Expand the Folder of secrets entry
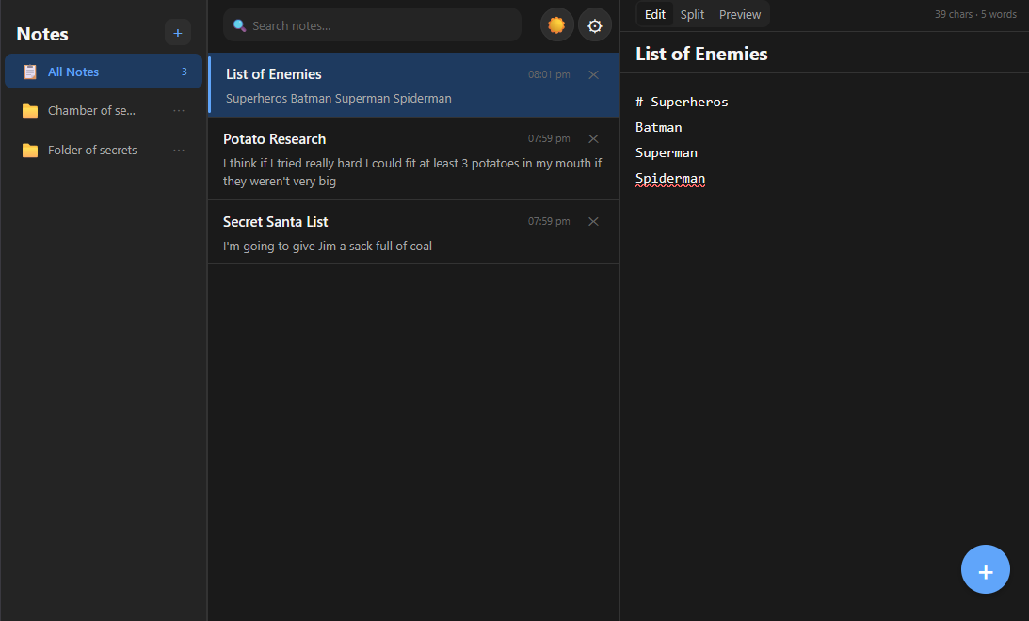The width and height of the screenshot is (1029, 621). 91,150
